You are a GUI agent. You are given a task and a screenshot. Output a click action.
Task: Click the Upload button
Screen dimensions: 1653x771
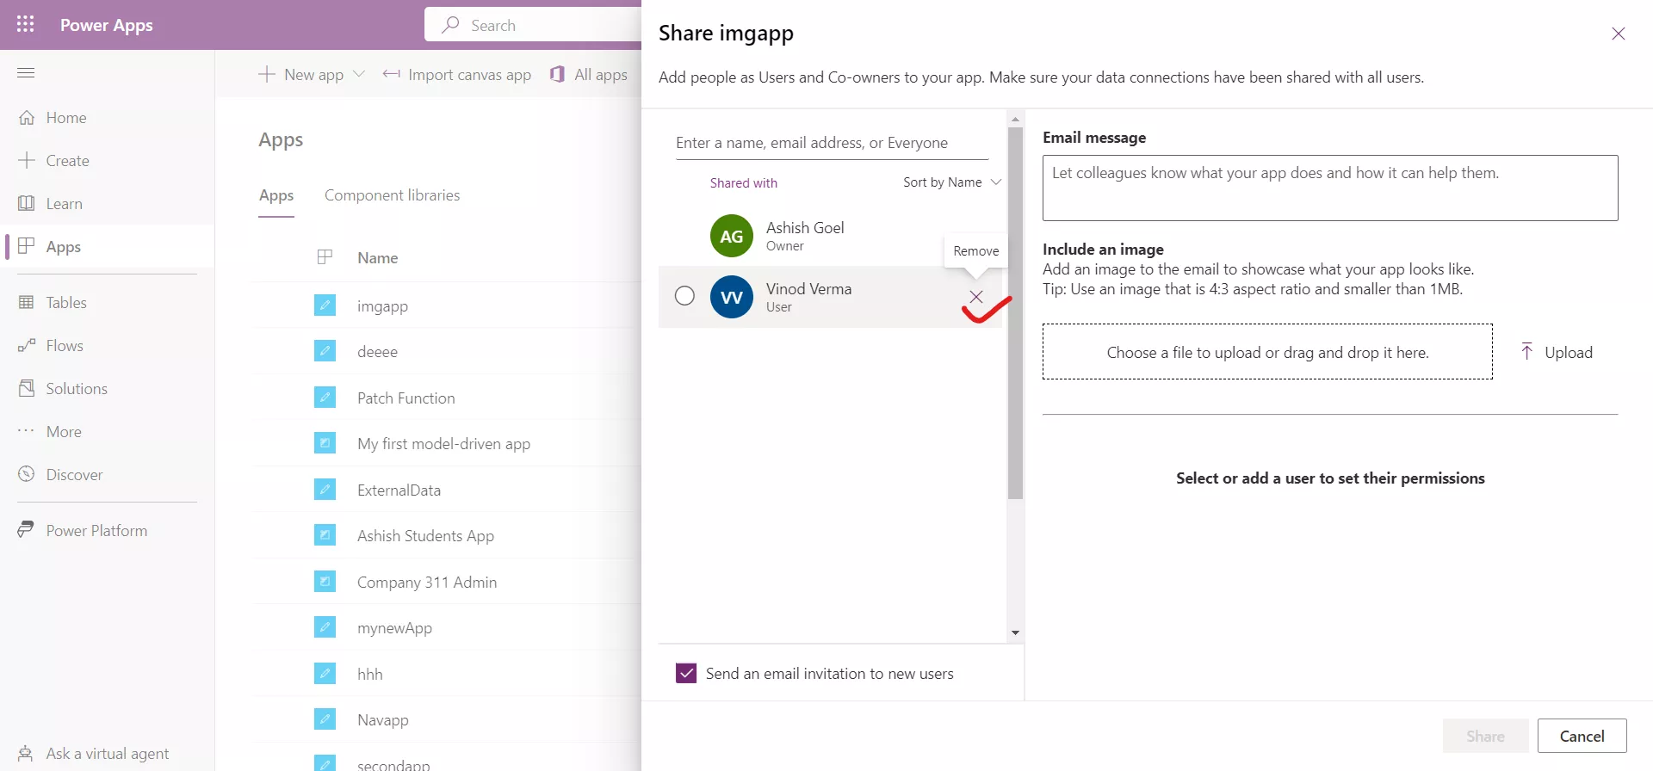pyautogui.click(x=1557, y=352)
